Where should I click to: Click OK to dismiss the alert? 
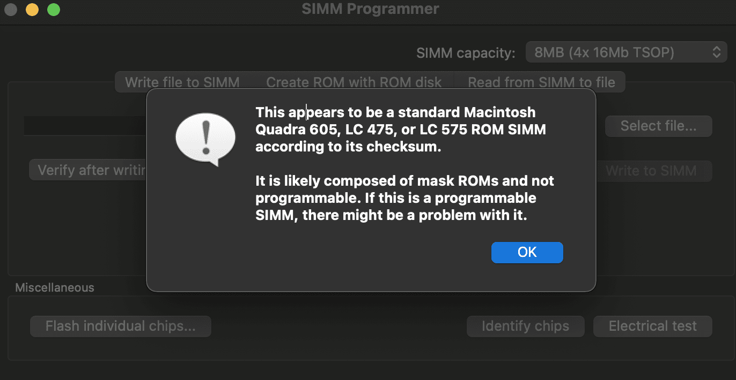pos(527,253)
